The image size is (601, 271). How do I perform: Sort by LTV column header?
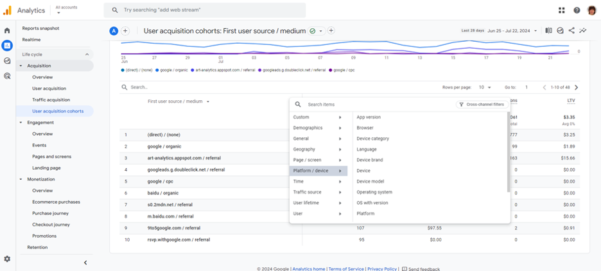click(571, 101)
